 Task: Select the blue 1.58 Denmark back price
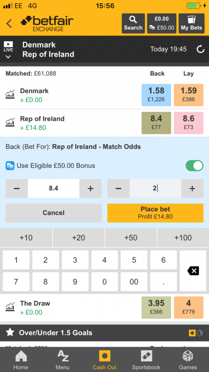coord(156,95)
